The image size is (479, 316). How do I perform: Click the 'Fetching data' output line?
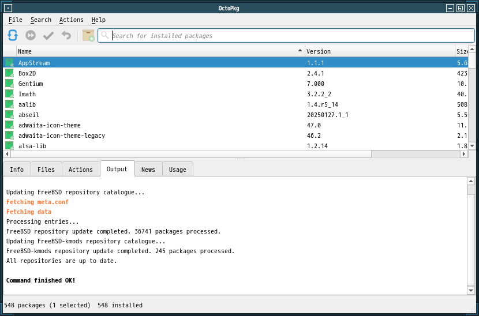click(x=29, y=212)
